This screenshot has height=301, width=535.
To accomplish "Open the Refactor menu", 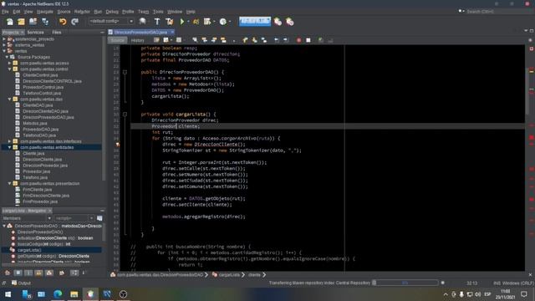I will pyautogui.click(x=82, y=12).
